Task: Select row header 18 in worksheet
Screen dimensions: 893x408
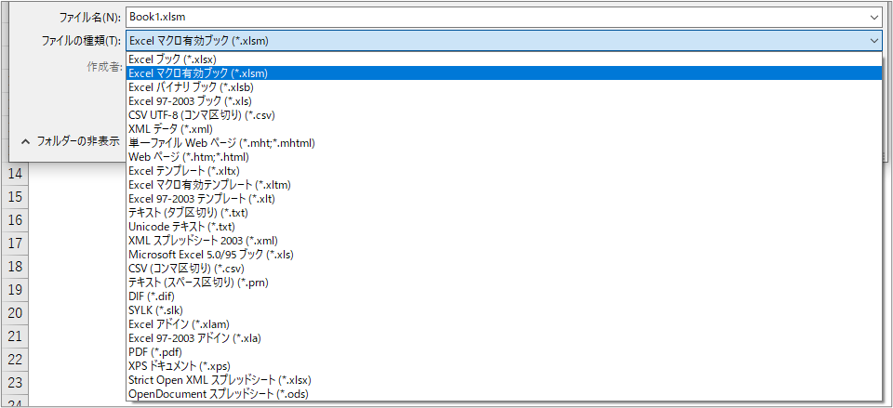Action: pyautogui.click(x=16, y=267)
